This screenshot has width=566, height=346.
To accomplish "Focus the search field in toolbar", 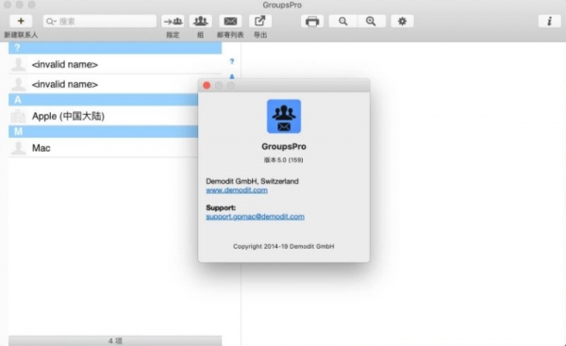I will tap(100, 22).
